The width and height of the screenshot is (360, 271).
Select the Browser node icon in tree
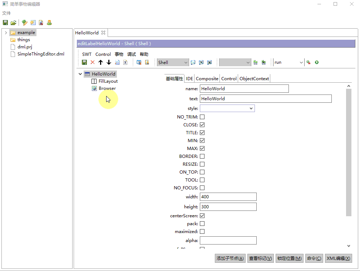pos(94,88)
